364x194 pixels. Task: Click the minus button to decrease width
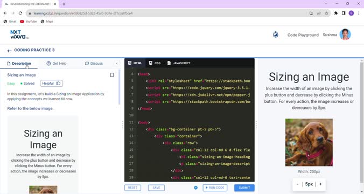pyautogui.click(x=297, y=184)
